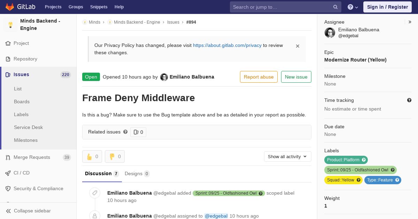The image size is (418, 219).
Task: Open the CI / CD rocket icon
Action: (x=8, y=173)
